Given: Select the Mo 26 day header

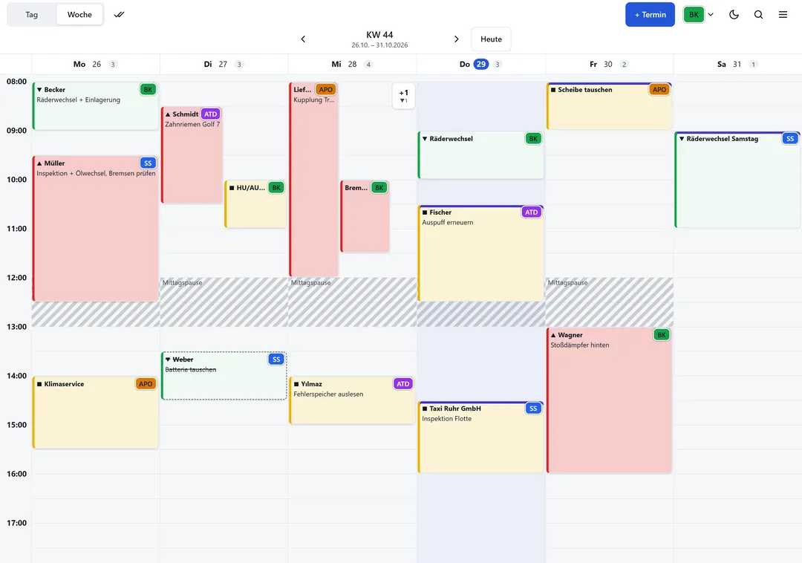Looking at the screenshot, I should 96,64.
